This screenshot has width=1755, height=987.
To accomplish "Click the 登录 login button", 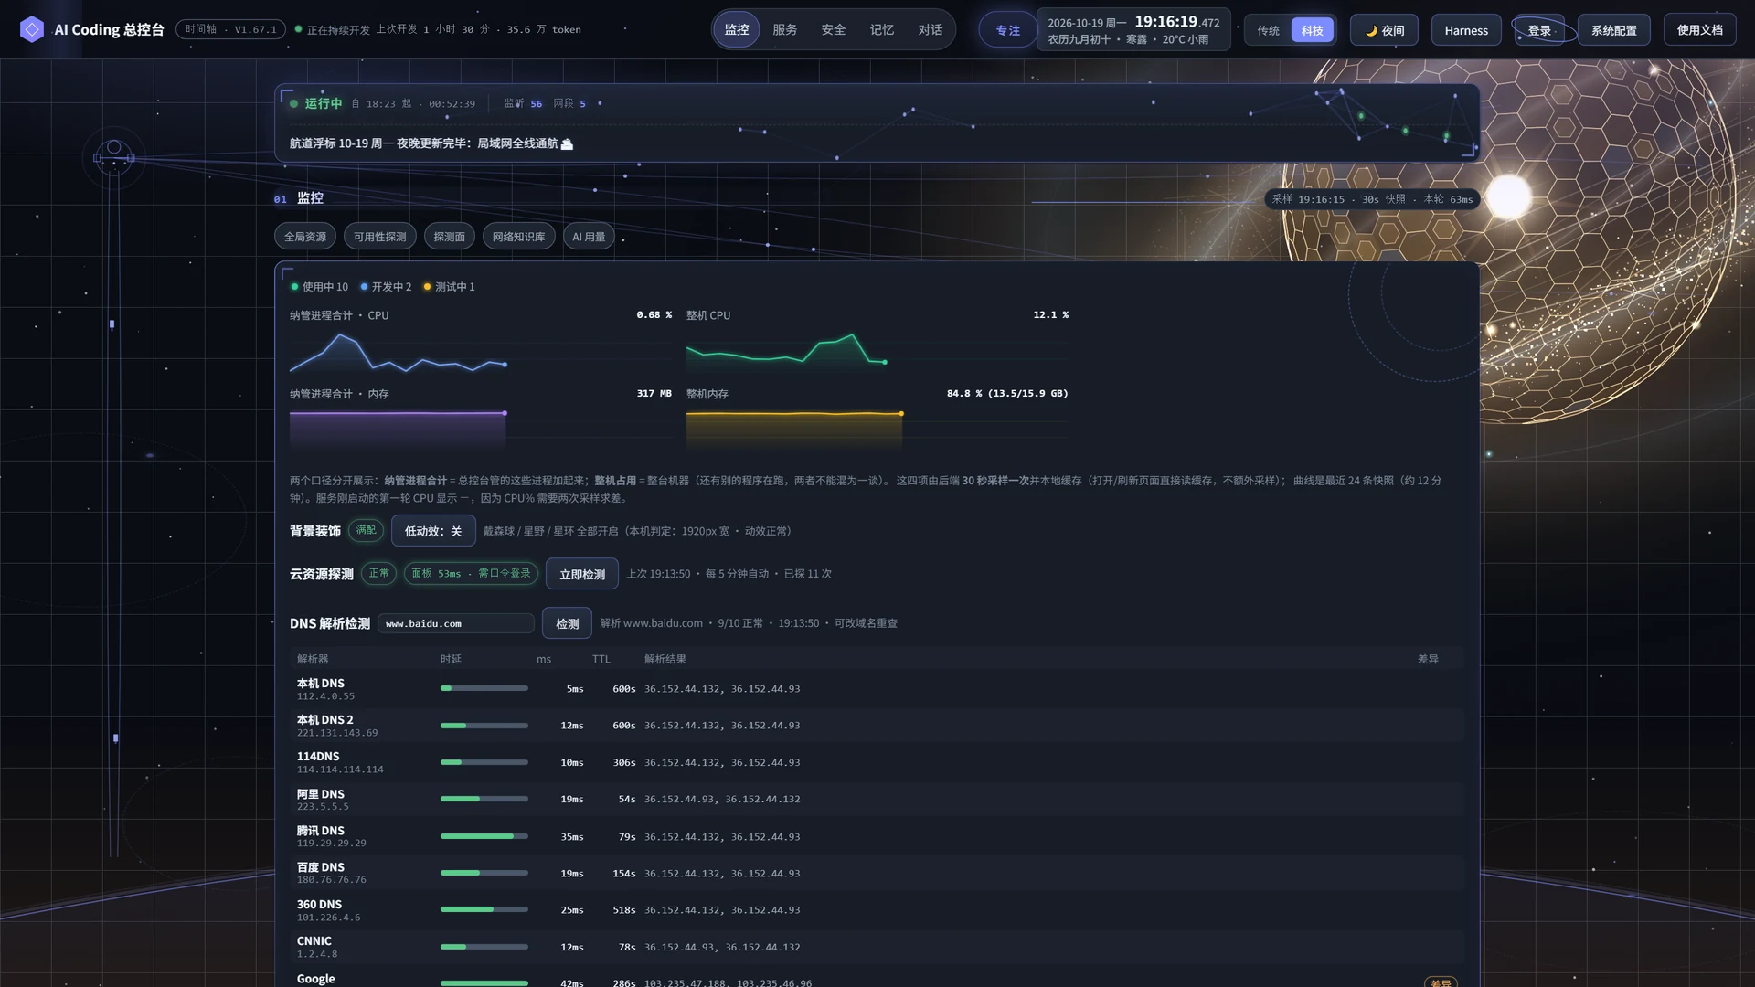I will 1540,30.
